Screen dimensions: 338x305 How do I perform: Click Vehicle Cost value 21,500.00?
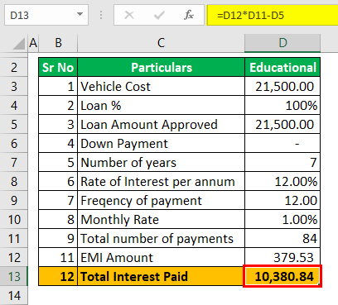pos(282,86)
